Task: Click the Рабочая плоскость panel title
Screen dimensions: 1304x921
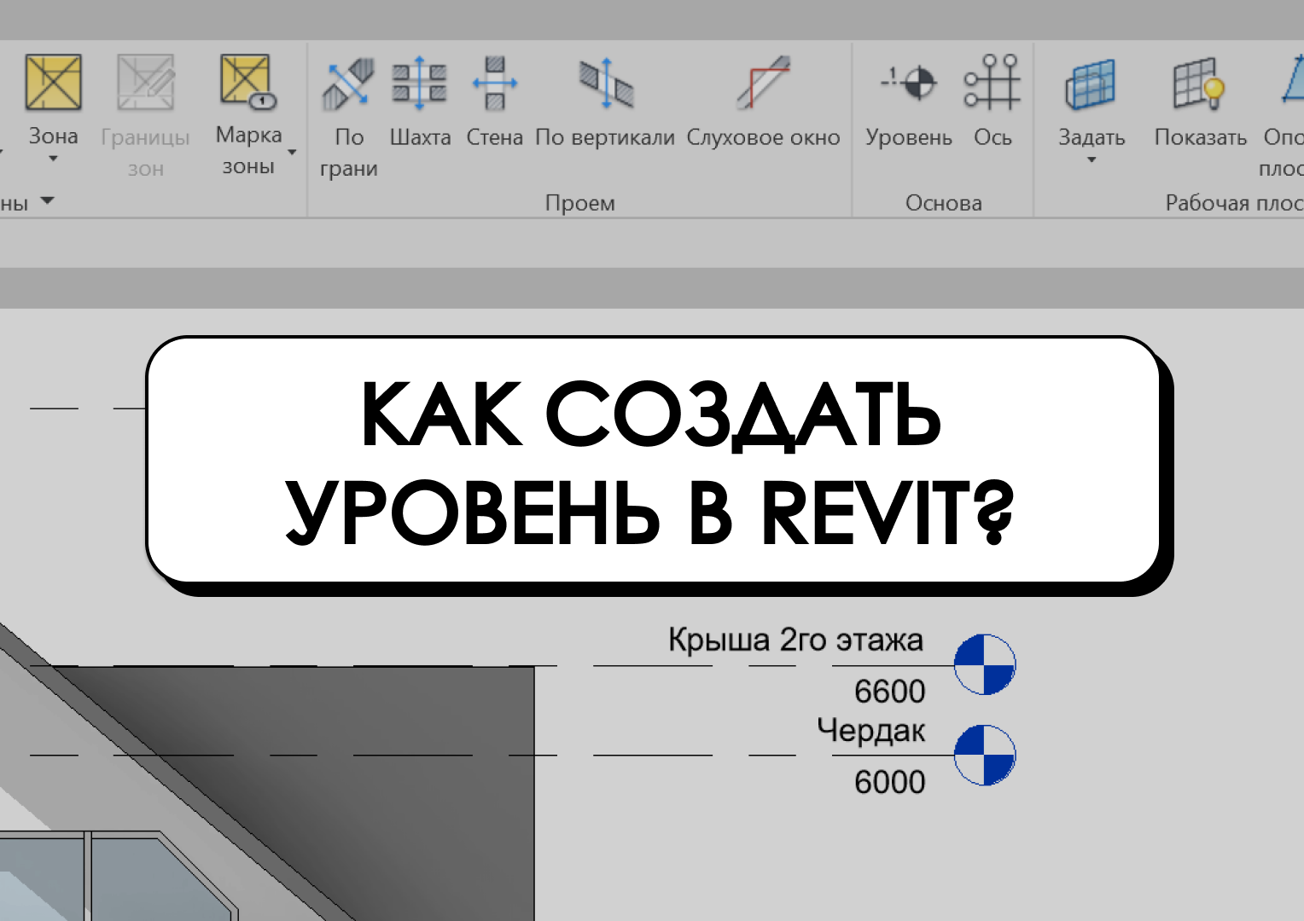Action: (1234, 203)
